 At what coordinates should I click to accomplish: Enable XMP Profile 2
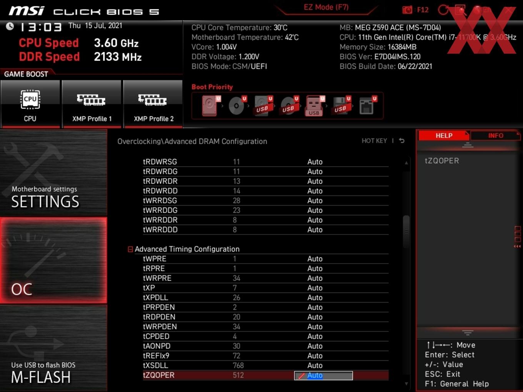click(x=153, y=103)
